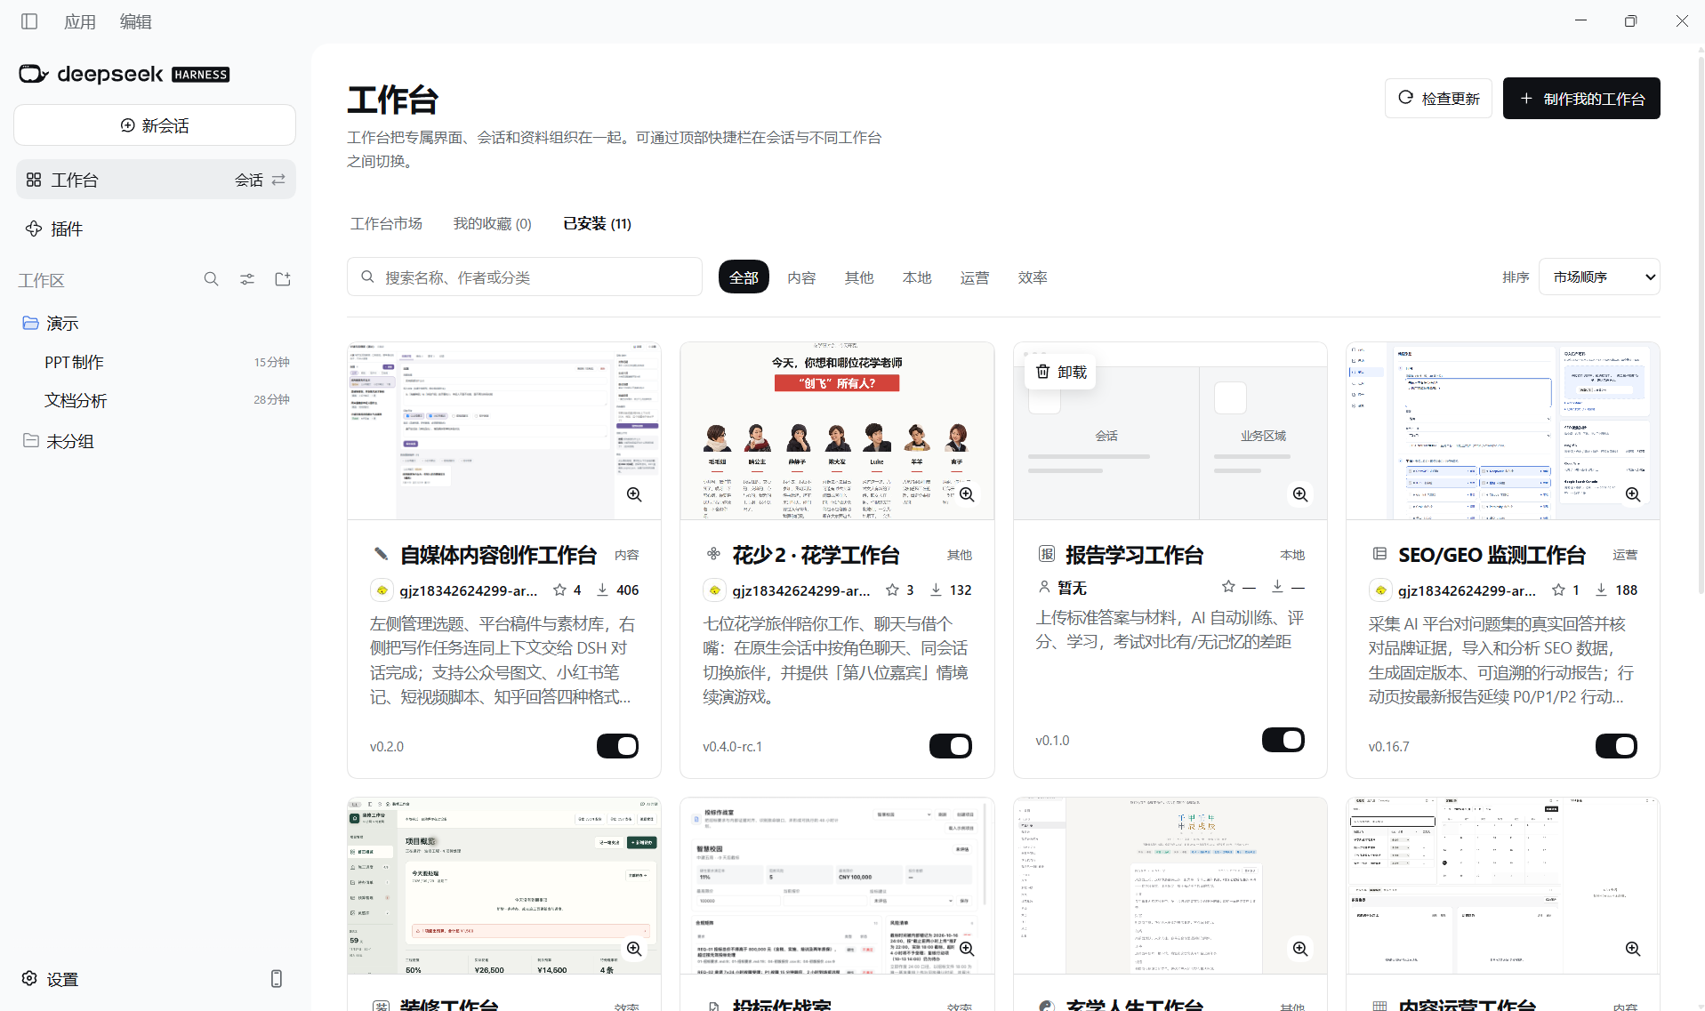Filter by 内容 category
Screen dimensions: 1705x1011
[x=801, y=277]
